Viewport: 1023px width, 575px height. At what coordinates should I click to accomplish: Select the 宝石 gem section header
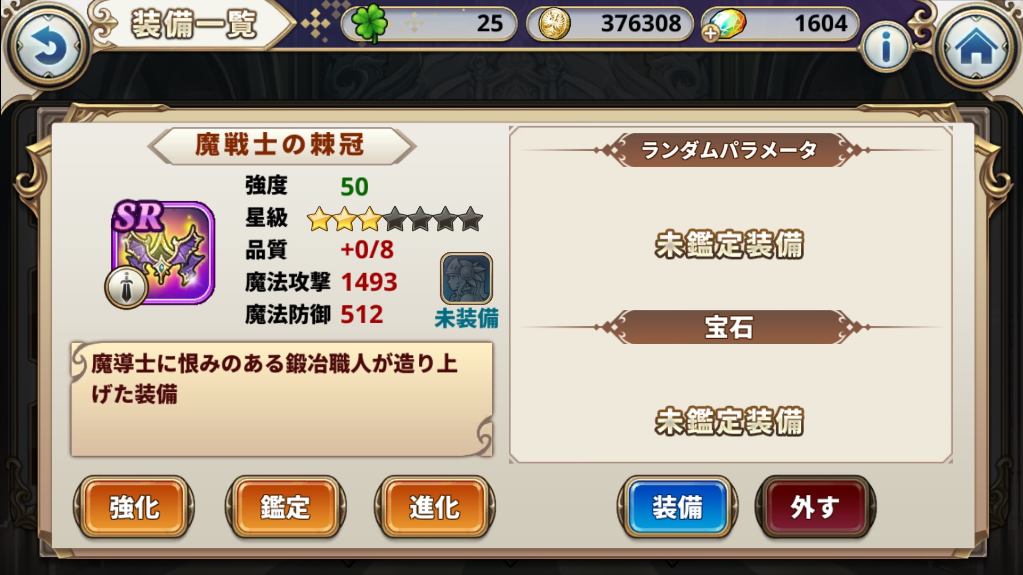(x=729, y=327)
